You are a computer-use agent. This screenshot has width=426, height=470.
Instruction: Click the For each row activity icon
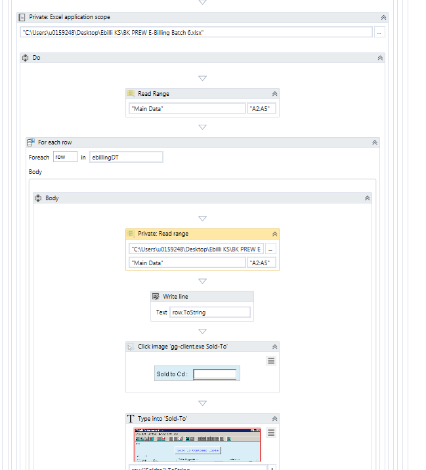click(31, 142)
